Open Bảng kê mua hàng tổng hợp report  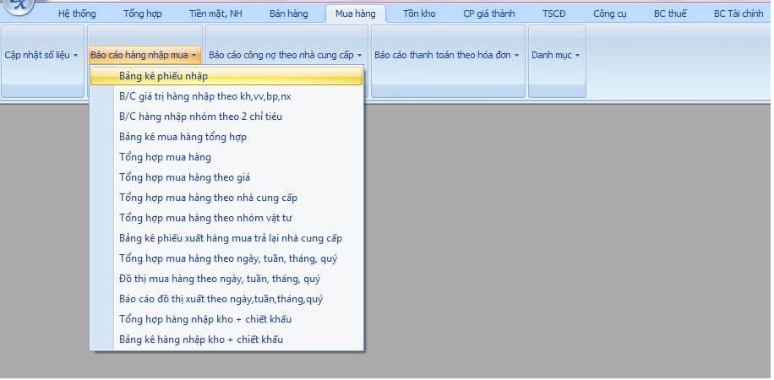pyautogui.click(x=183, y=137)
